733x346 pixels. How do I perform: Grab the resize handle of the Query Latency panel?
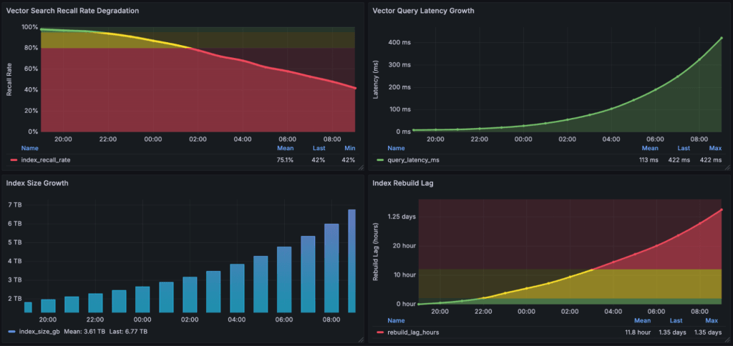[x=727, y=167]
